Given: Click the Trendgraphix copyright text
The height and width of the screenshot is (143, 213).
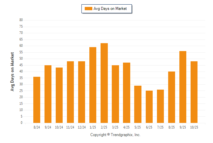Looking at the screenshot, I should (x=115, y=135).
